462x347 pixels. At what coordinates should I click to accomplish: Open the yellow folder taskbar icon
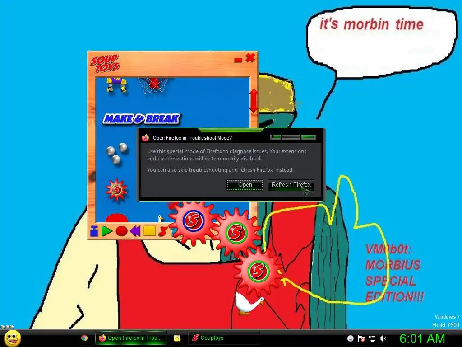[x=177, y=338]
